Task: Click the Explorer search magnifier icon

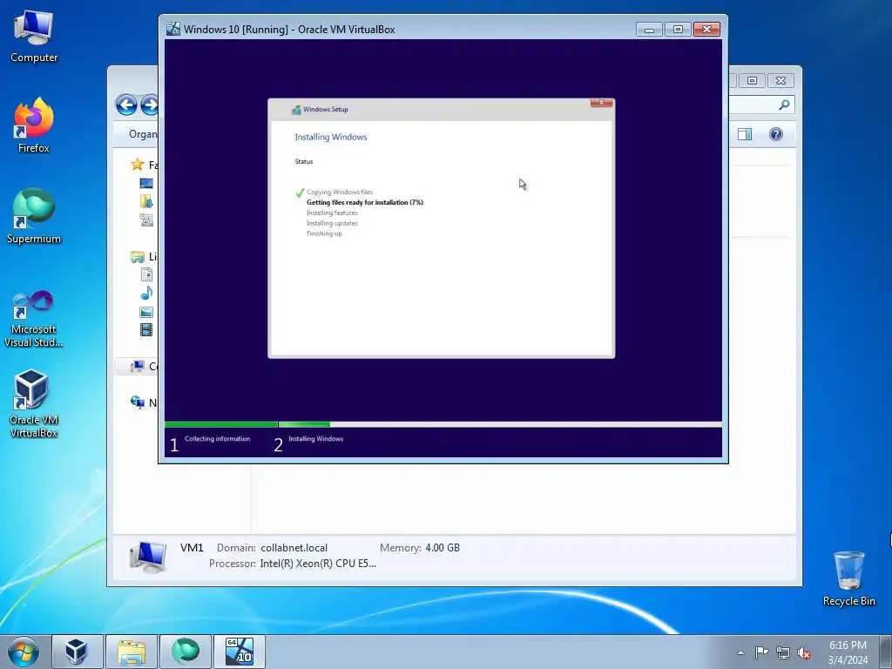Action: 784,105
